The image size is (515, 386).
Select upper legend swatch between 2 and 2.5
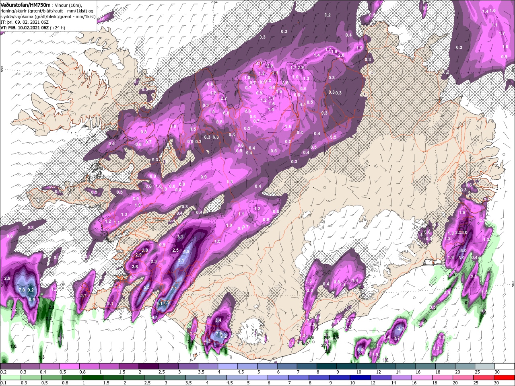point(148,366)
